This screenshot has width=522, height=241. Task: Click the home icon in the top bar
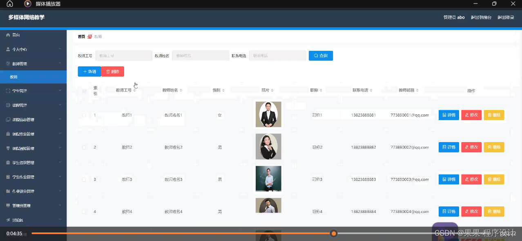point(10,4)
